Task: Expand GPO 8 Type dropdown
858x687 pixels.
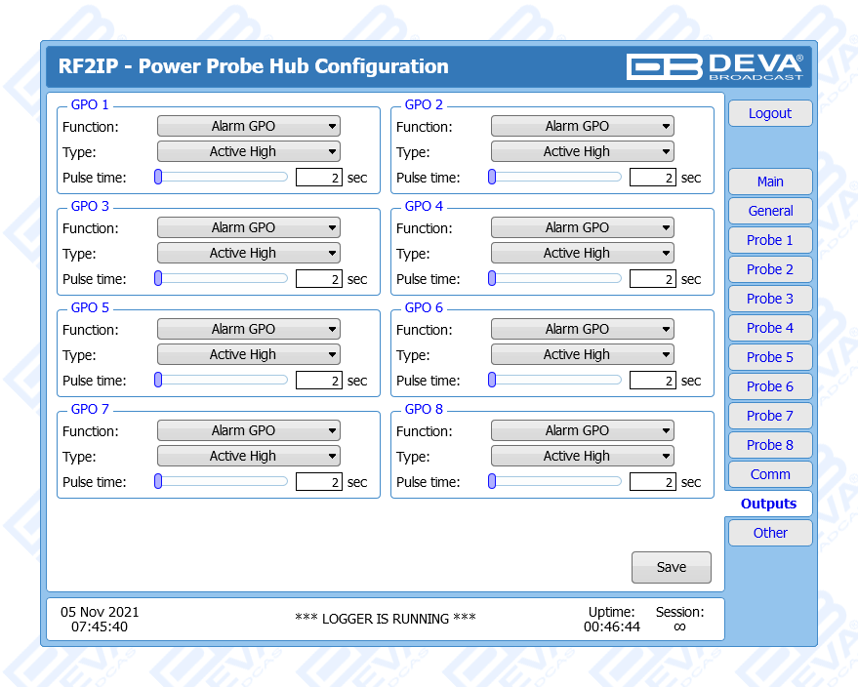Action: (582, 456)
